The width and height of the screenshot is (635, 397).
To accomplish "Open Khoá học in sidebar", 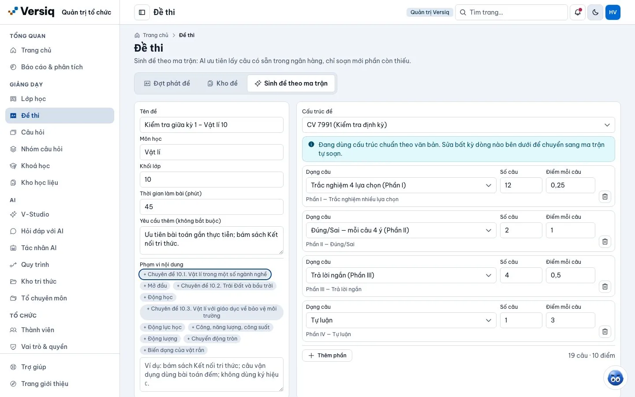I will [x=60, y=166].
